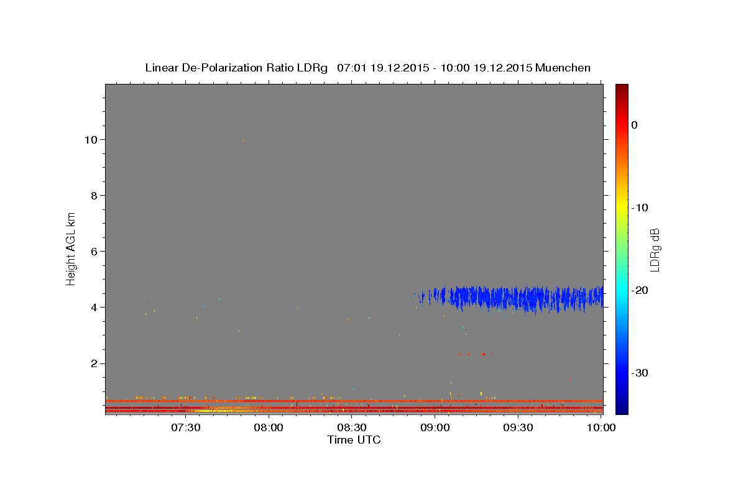Image resolution: width=746 pixels, height=497 pixels.
Task: Click the 'LDRg dB' colorbar label
Action: point(655,249)
